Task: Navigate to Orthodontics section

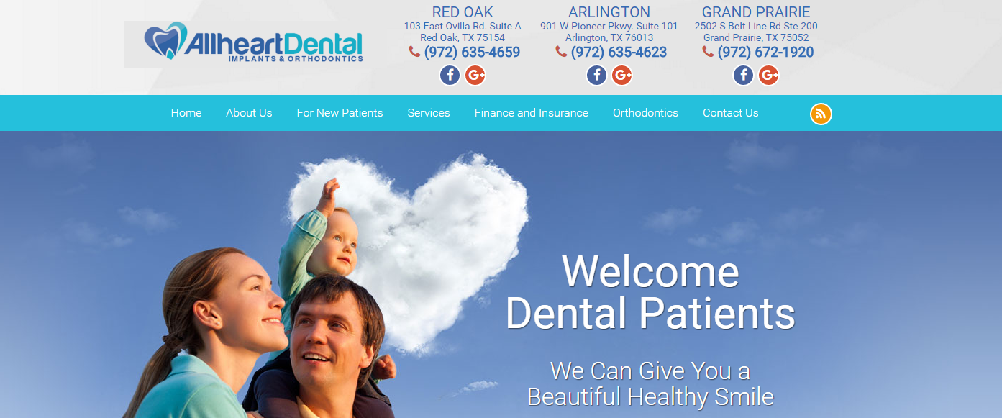Action: (645, 113)
